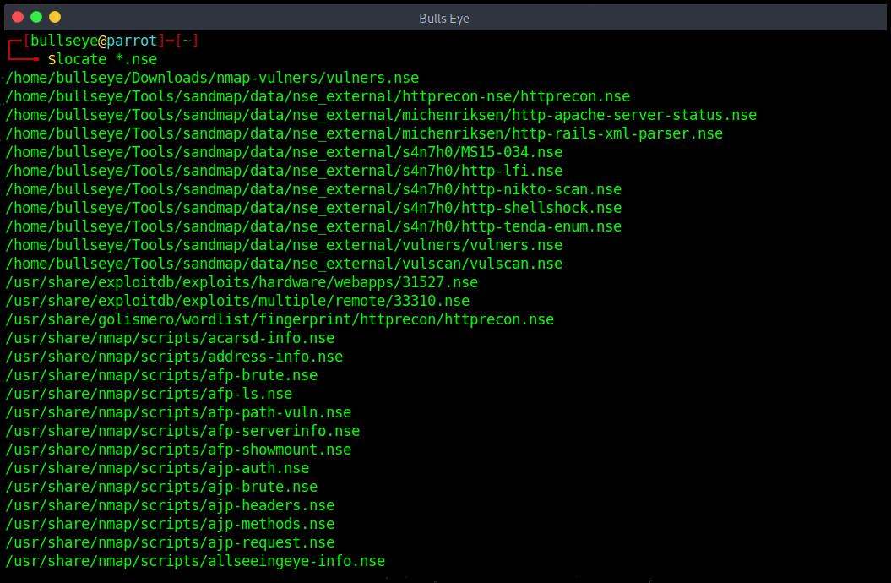Select the exploitdb webapps 31527.nse path
The width and height of the screenshot is (891, 583).
pyautogui.click(x=242, y=281)
